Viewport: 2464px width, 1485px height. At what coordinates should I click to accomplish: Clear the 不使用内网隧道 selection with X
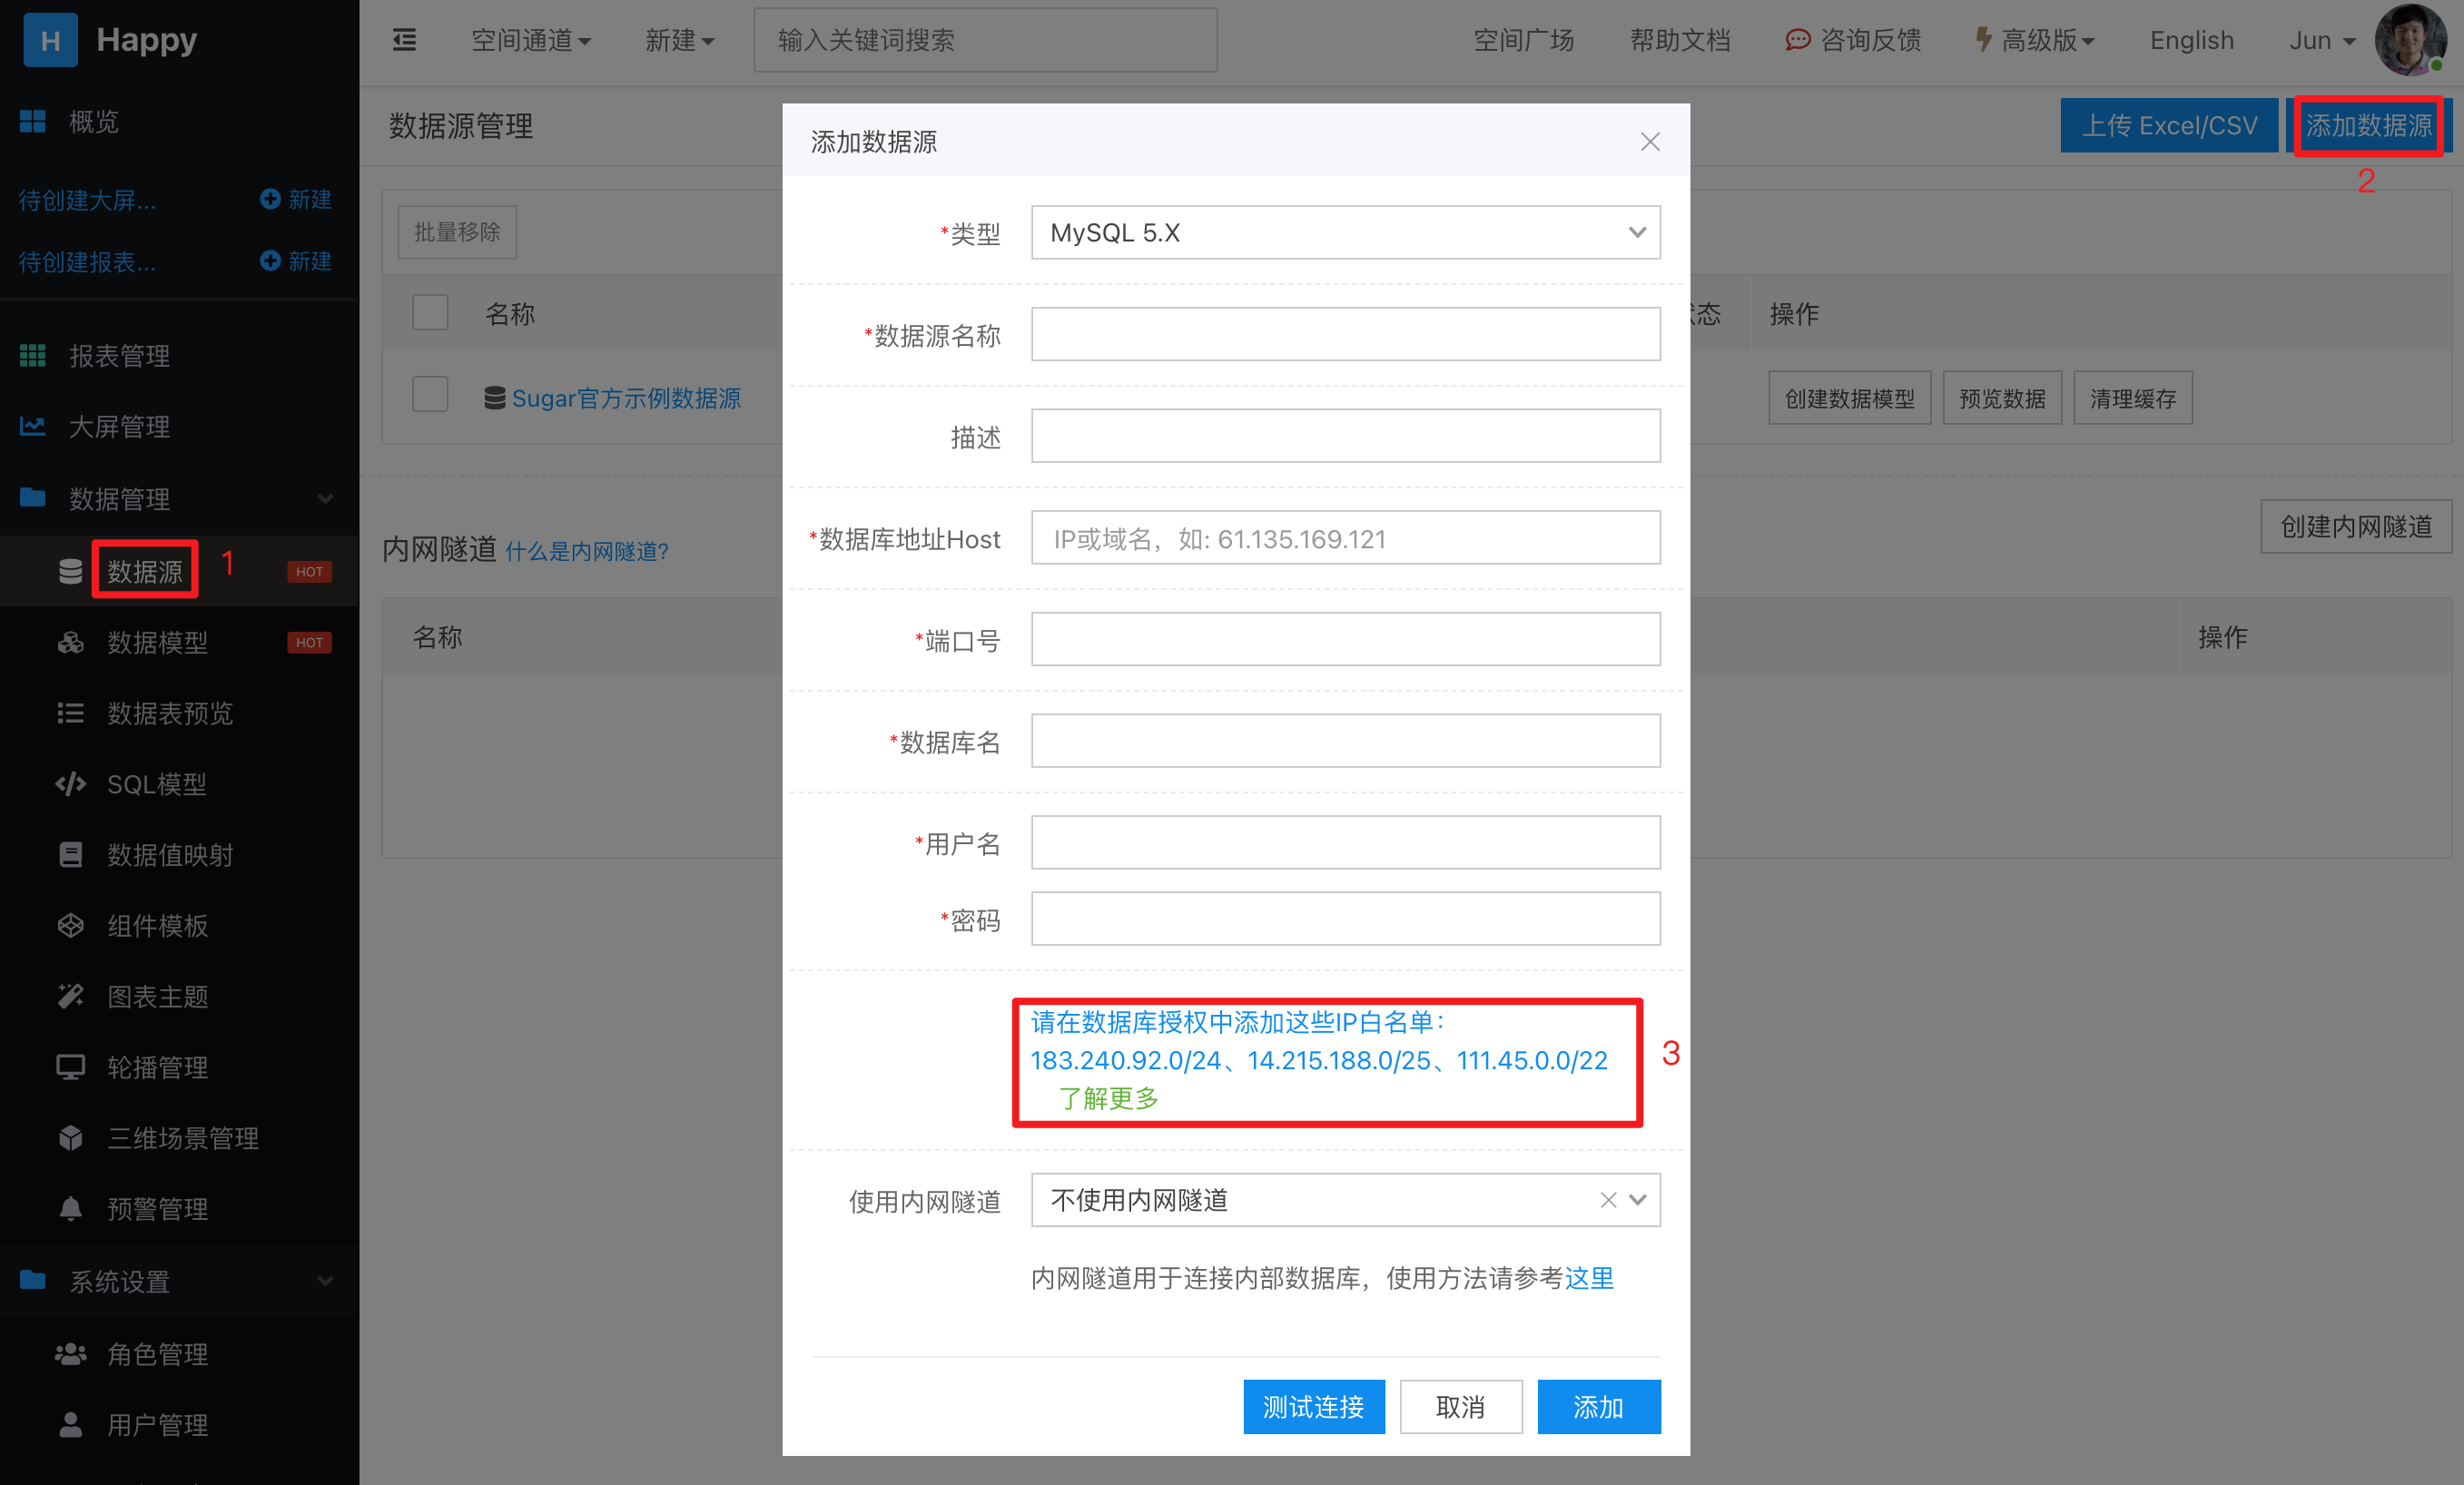tap(1608, 1200)
